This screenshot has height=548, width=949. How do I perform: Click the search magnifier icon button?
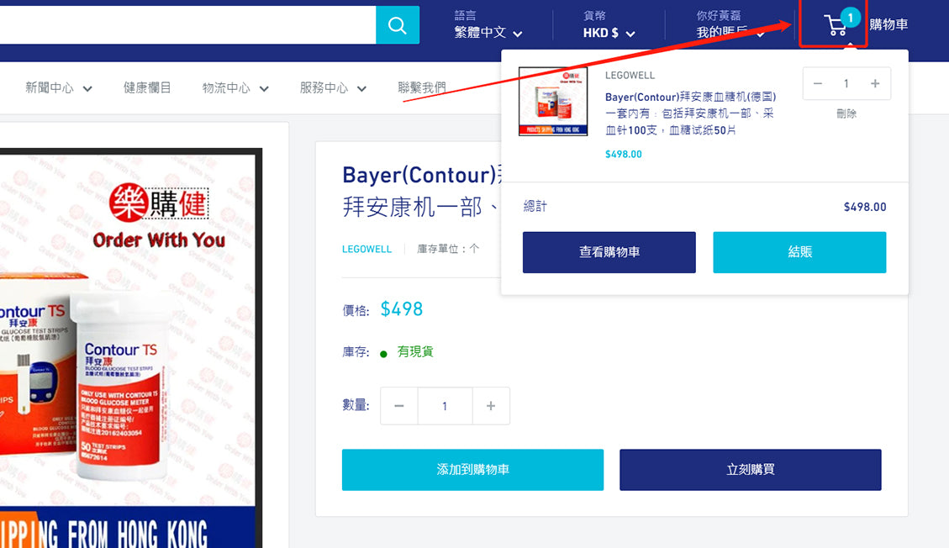tap(397, 24)
